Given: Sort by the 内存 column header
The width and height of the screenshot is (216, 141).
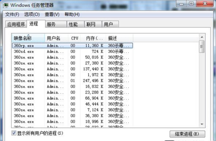Looking at the screenshot, I should (93, 38).
